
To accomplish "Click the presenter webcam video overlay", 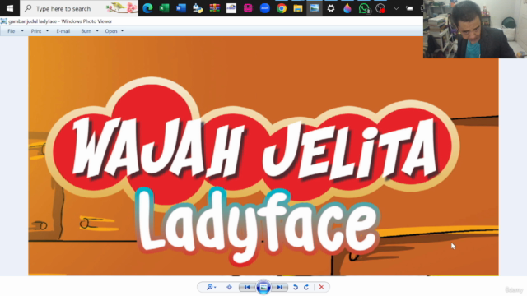I will (475, 30).
